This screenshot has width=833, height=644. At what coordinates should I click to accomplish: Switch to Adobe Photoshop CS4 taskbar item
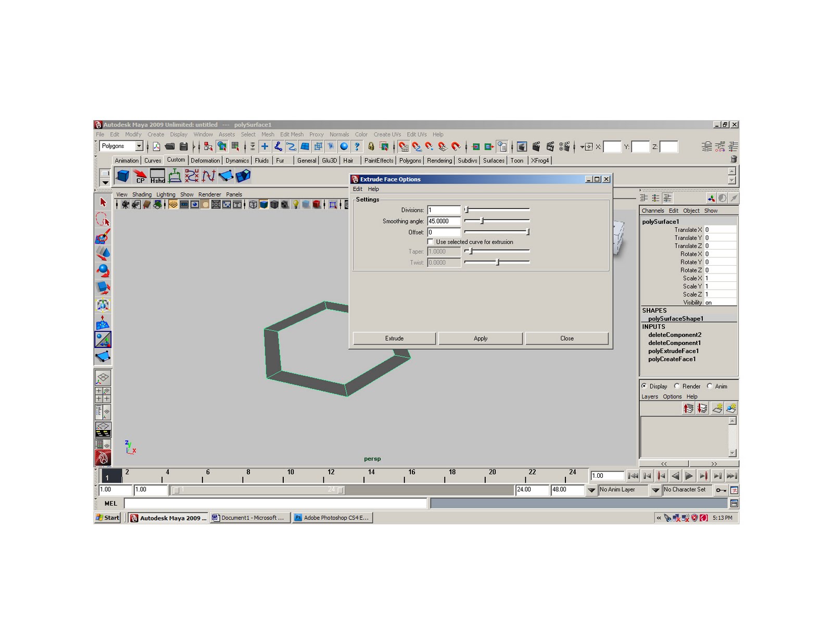(x=332, y=518)
